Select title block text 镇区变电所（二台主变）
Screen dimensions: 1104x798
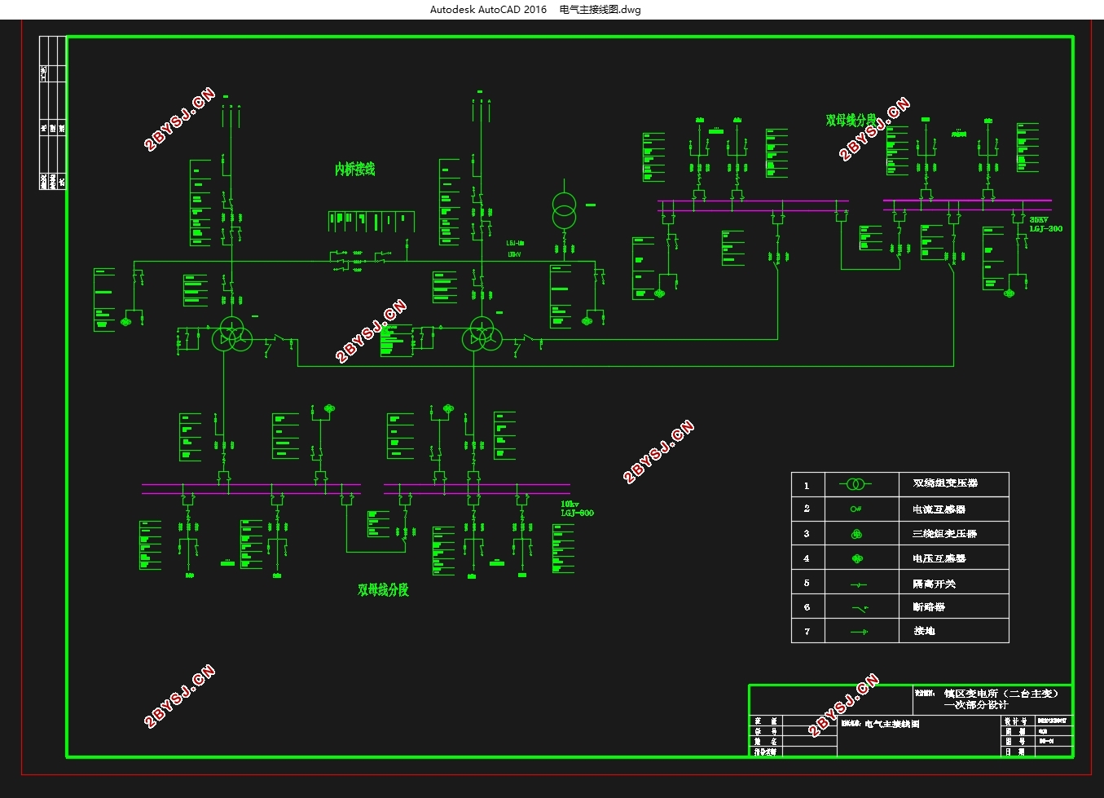point(1001,694)
